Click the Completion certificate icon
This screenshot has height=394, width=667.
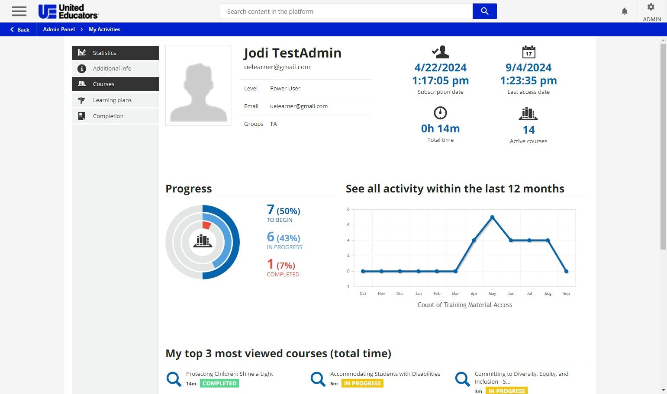[x=81, y=116]
